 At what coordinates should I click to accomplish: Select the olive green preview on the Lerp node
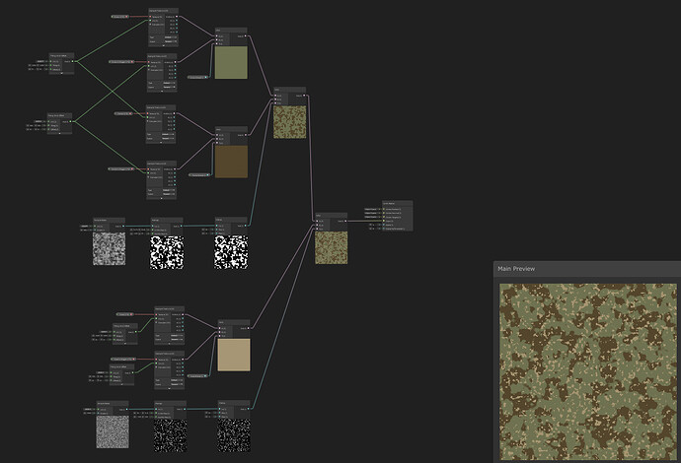[x=231, y=62]
